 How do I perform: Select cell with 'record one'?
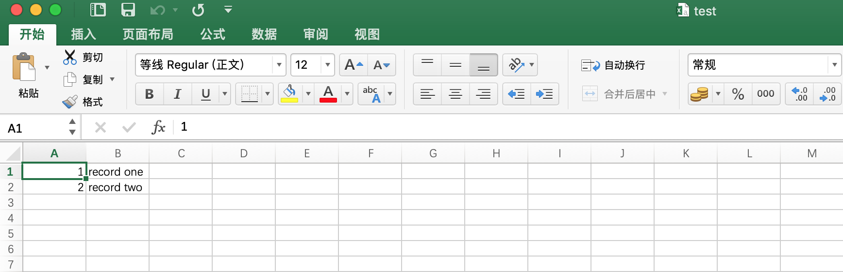click(x=118, y=171)
